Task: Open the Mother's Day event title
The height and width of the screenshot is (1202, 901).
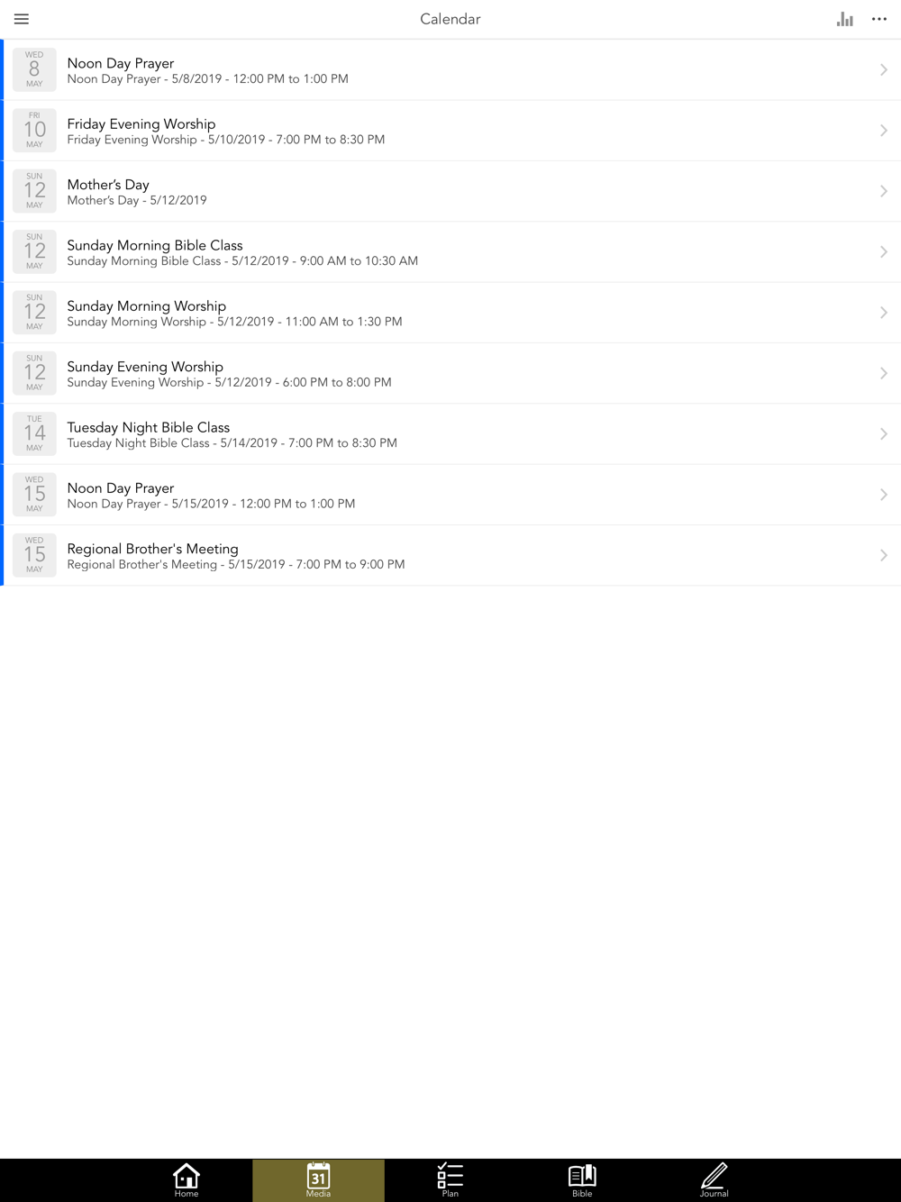Action: click(108, 185)
